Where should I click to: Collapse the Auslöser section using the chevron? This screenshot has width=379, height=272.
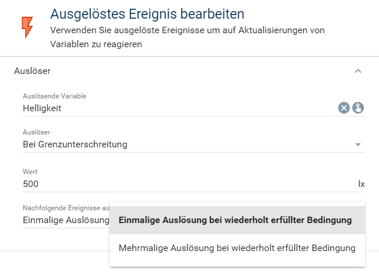coord(358,71)
